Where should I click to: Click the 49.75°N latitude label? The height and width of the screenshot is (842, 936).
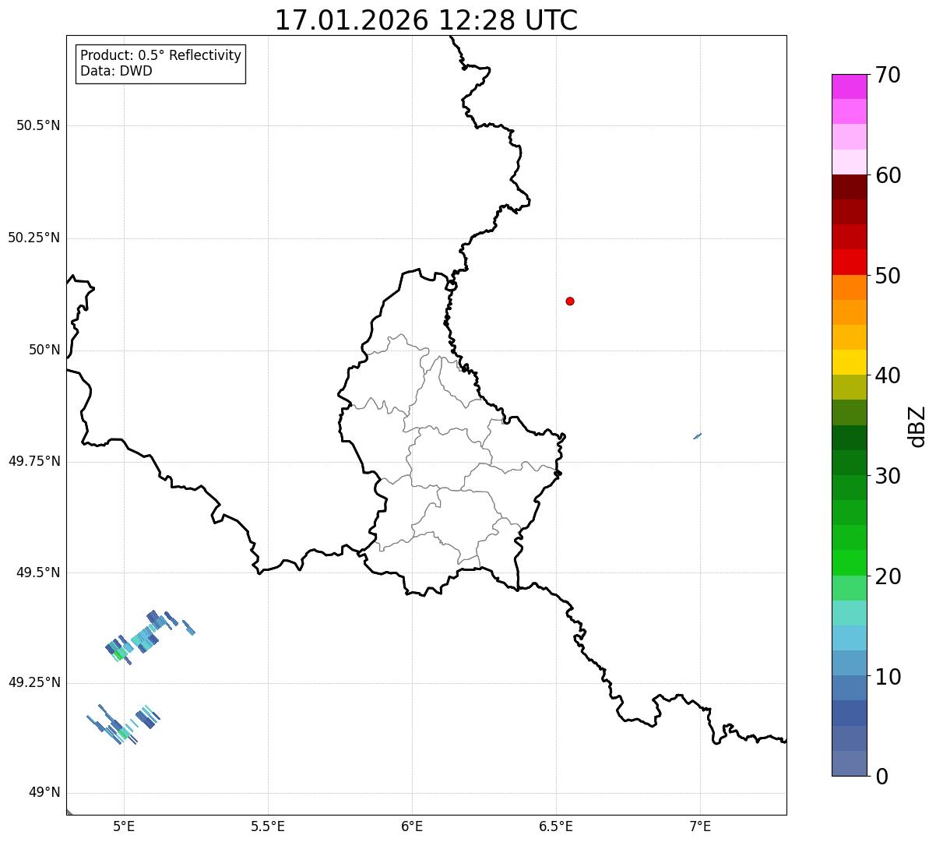pyautogui.click(x=34, y=461)
